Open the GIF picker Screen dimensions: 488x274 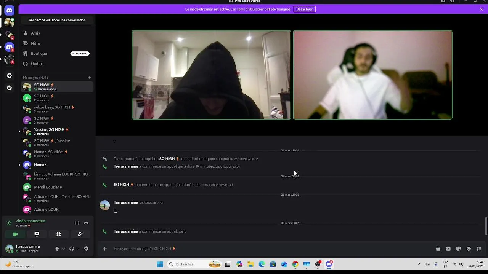tap(448, 249)
